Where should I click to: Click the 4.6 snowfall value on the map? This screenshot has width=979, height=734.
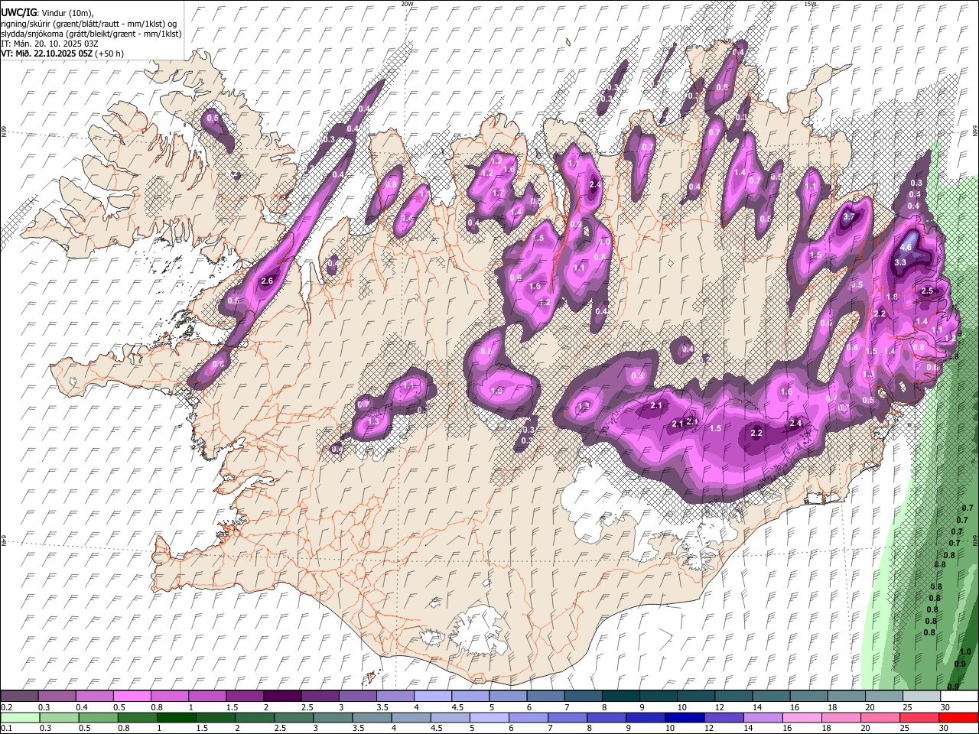coord(907,248)
